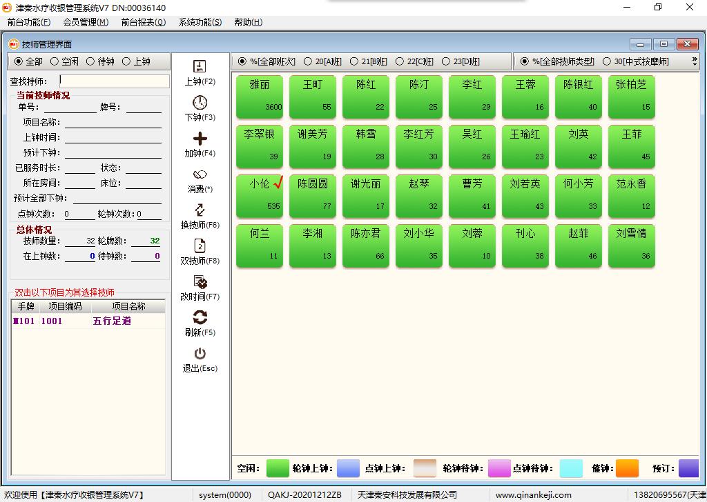Select the 20[A班] shift radio button

tap(308, 62)
